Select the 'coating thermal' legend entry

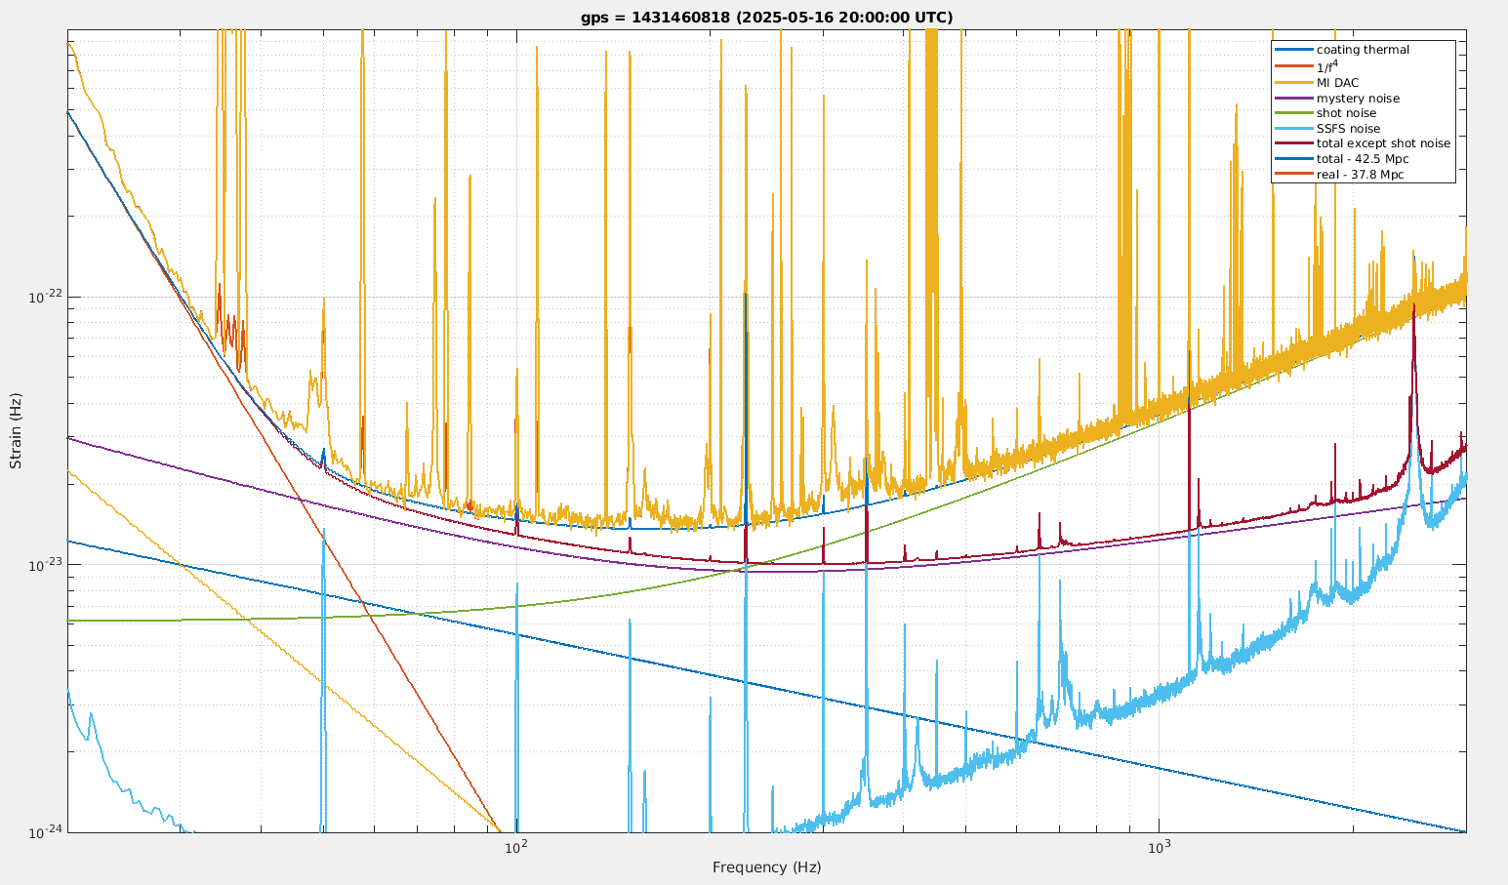pyautogui.click(x=1363, y=50)
